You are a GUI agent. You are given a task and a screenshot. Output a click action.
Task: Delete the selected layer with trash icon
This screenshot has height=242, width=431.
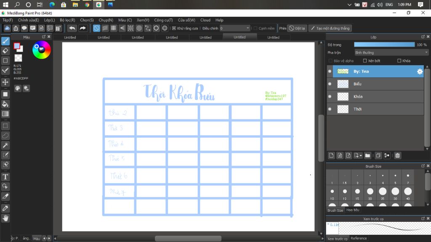tap(397, 155)
